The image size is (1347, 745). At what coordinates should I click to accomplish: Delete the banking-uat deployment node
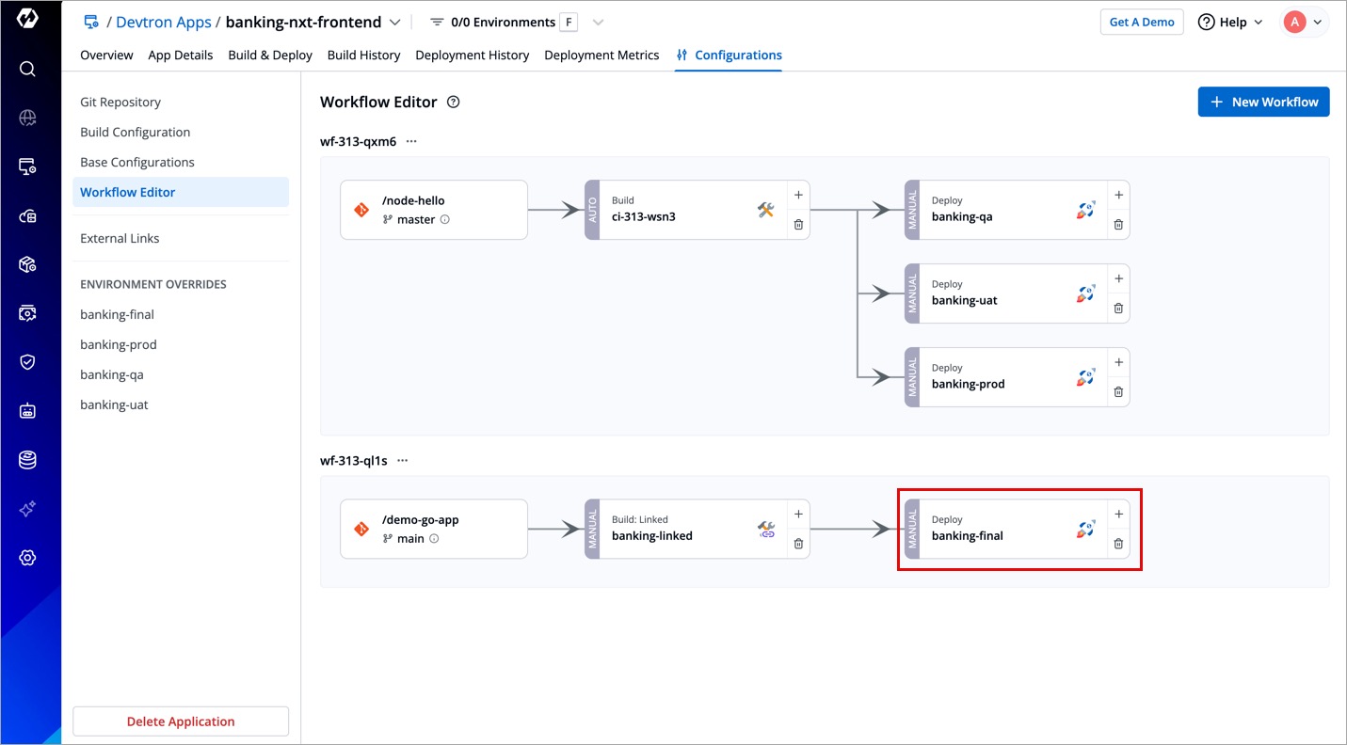[x=1118, y=309]
